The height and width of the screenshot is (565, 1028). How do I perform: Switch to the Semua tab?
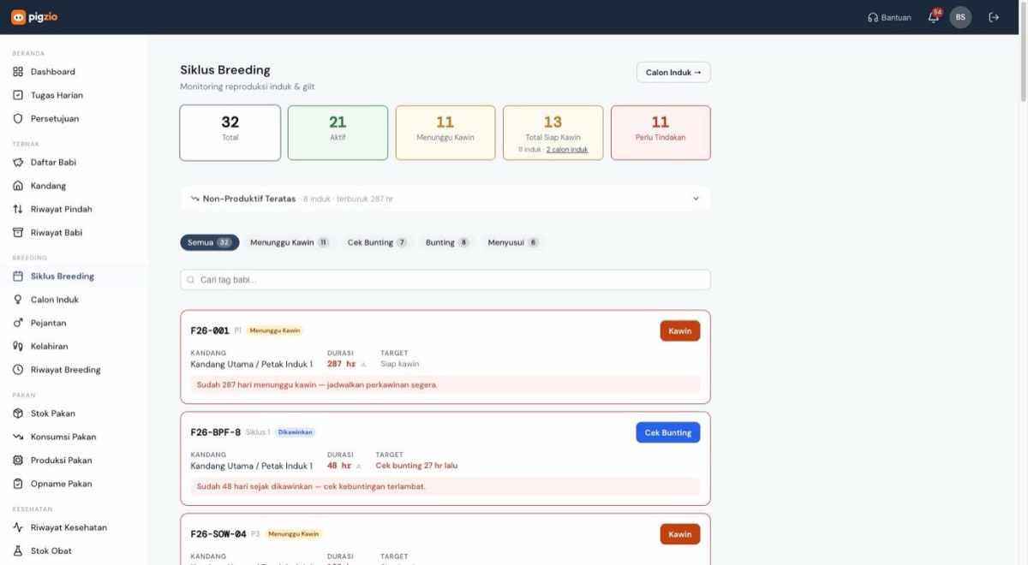tap(210, 242)
